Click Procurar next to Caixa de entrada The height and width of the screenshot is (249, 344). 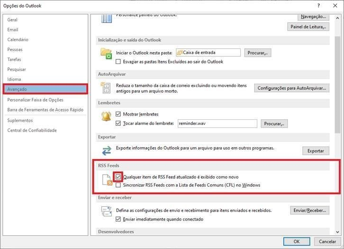pyautogui.click(x=258, y=53)
